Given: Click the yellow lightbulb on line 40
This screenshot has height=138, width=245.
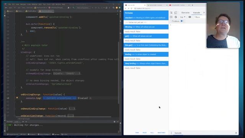Looking at the screenshot, I should pyautogui.click(x=17, y=98).
